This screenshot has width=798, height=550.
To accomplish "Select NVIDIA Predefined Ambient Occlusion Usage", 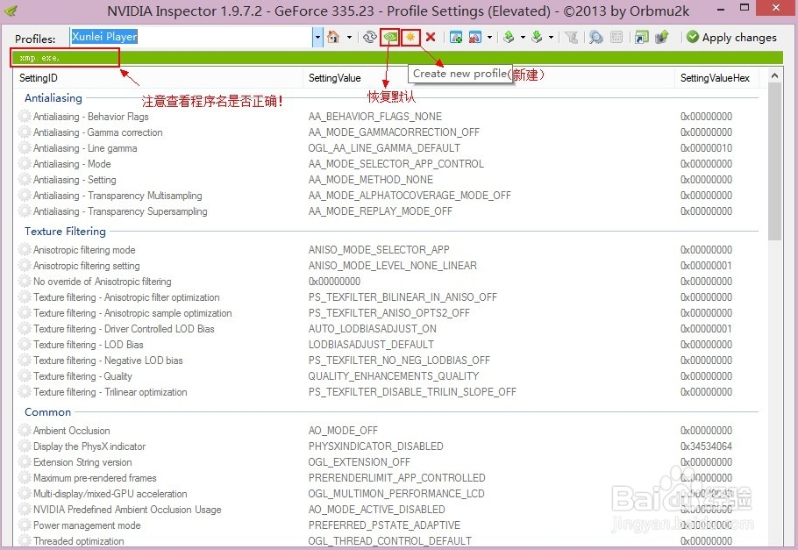I will (x=127, y=510).
